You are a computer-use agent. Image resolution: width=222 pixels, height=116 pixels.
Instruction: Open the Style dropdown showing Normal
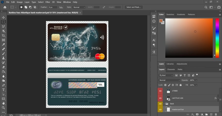(x=79, y=7)
